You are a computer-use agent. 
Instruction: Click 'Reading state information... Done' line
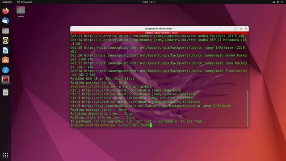[102, 118]
